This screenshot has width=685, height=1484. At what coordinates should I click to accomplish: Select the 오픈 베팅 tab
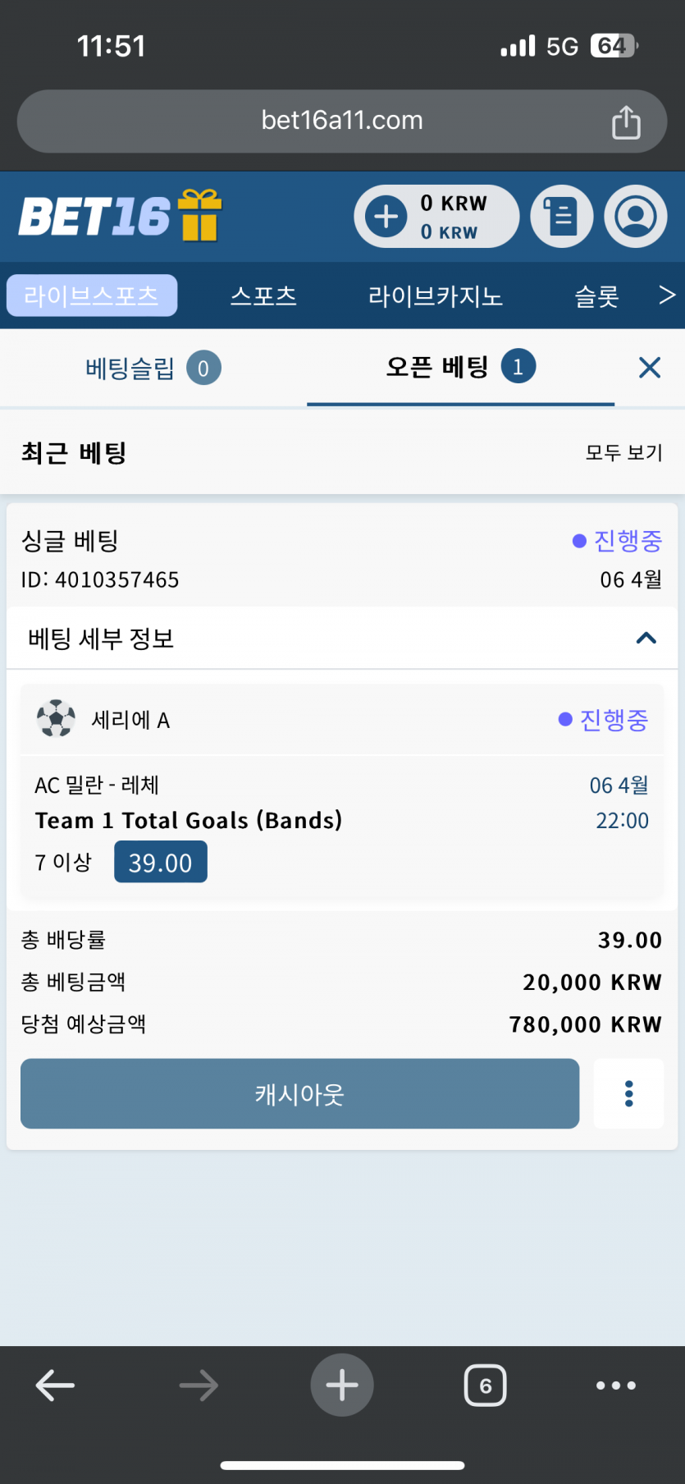pyautogui.click(x=460, y=367)
